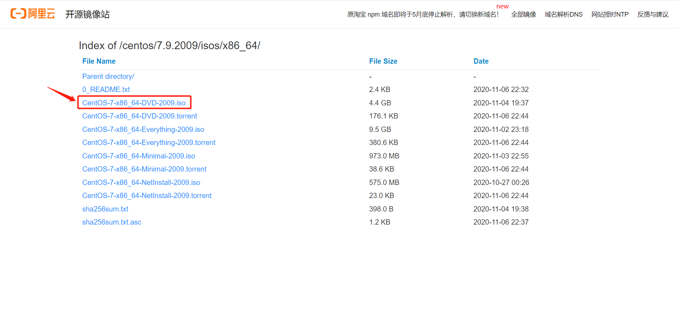Click date 2020-11-06 22:37
This screenshot has width=679, height=319.
(x=501, y=222)
